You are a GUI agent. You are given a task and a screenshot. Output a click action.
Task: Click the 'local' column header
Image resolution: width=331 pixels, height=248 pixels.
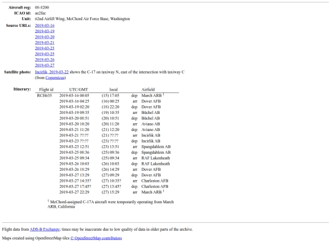point(113,89)
